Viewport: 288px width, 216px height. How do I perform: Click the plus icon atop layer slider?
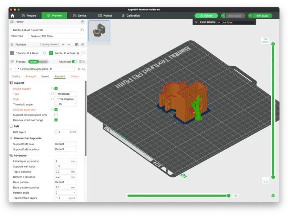coord(273,44)
